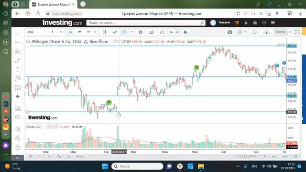The height and width of the screenshot is (172, 306).
Task: Click the back arrow in drawing sidebar
Action: tap(18, 97)
